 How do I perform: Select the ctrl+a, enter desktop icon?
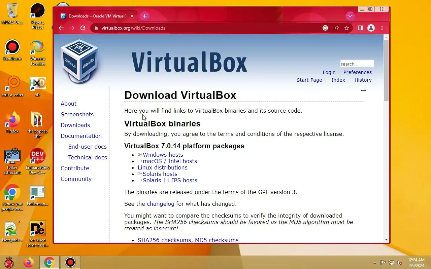12,86
